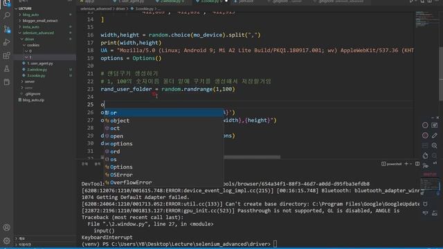Click the pencil draw tool in floating toolbar
This screenshot has height=249, width=443.
434,136
